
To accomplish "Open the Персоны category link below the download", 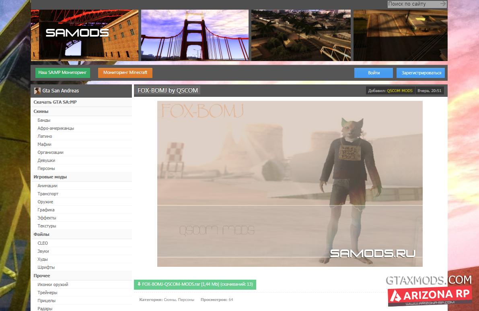I will pyautogui.click(x=186, y=300).
